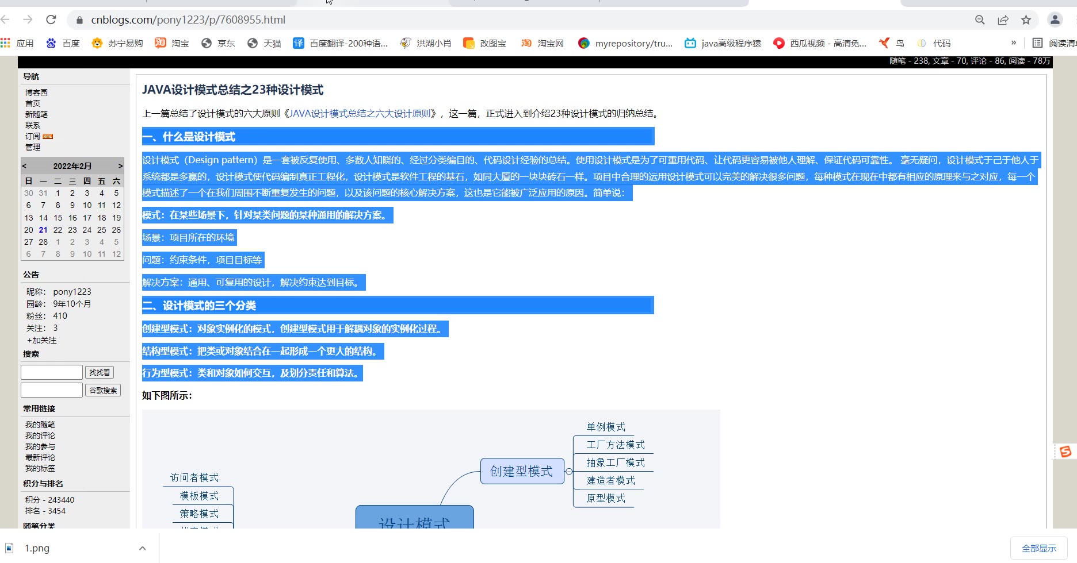Open the 京东 bookmark

218,43
